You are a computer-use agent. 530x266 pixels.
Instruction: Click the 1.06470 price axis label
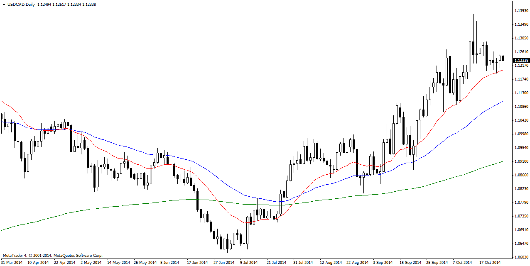521,244
